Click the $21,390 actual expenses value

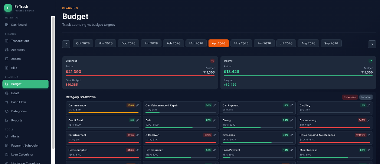coord(73,72)
